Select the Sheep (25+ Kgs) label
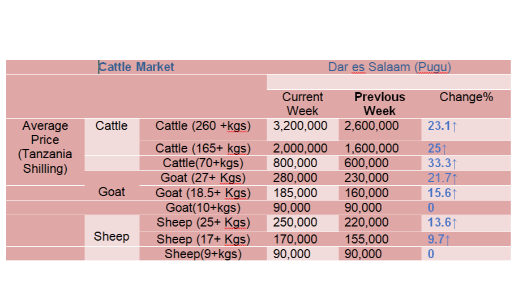 pos(203,222)
